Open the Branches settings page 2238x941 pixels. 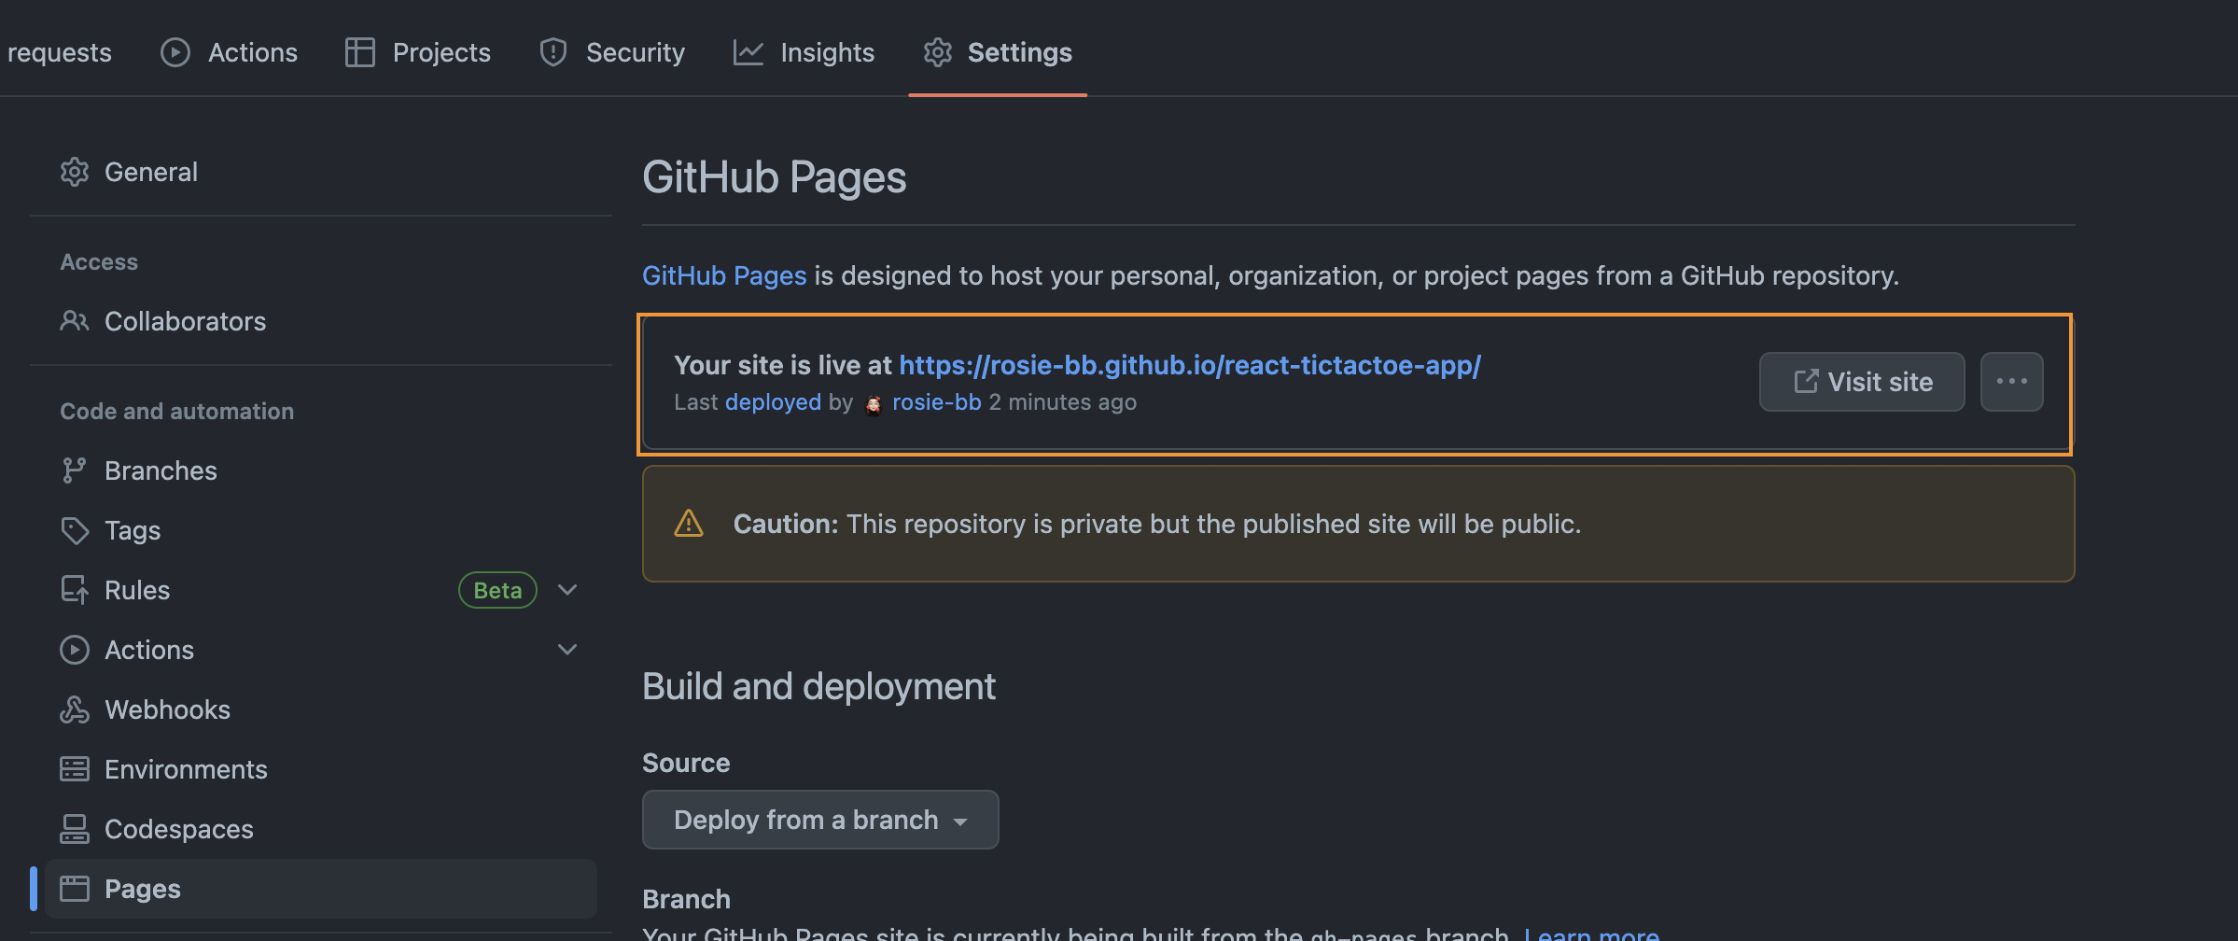(x=321, y=470)
